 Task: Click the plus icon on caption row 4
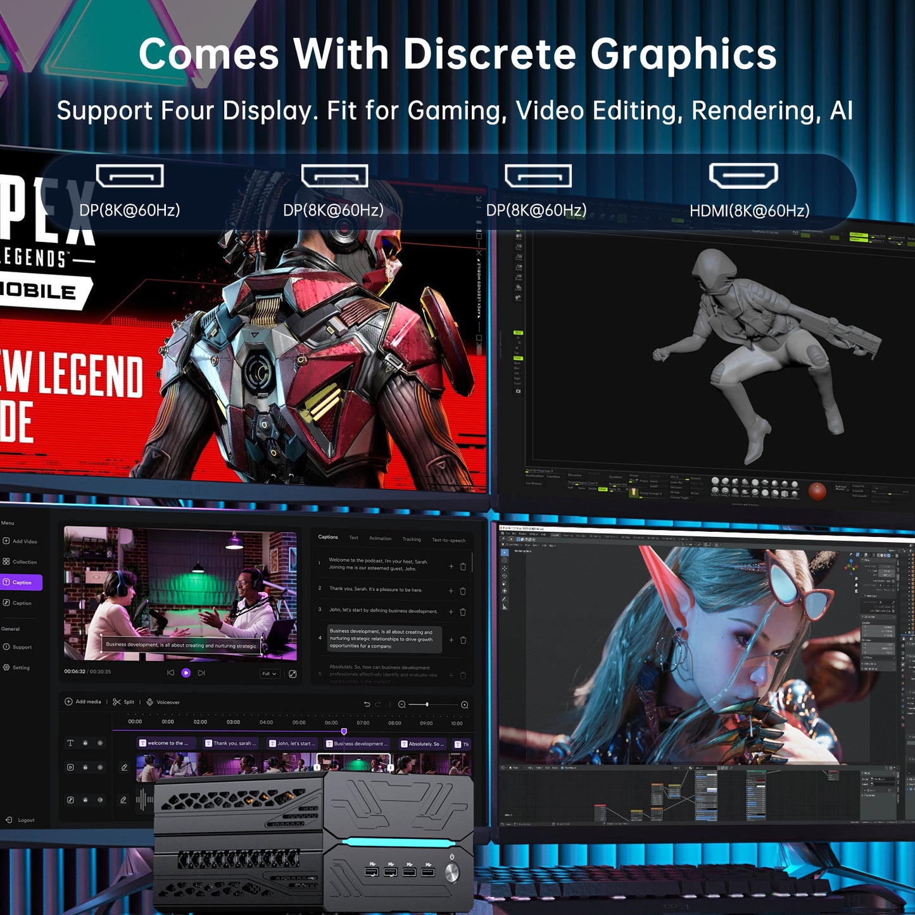(451, 640)
